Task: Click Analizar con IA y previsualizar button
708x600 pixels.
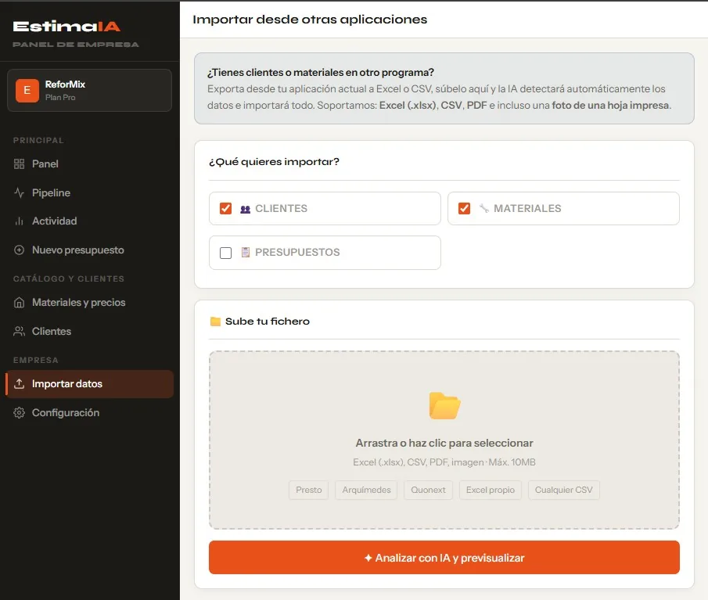Action: click(444, 558)
